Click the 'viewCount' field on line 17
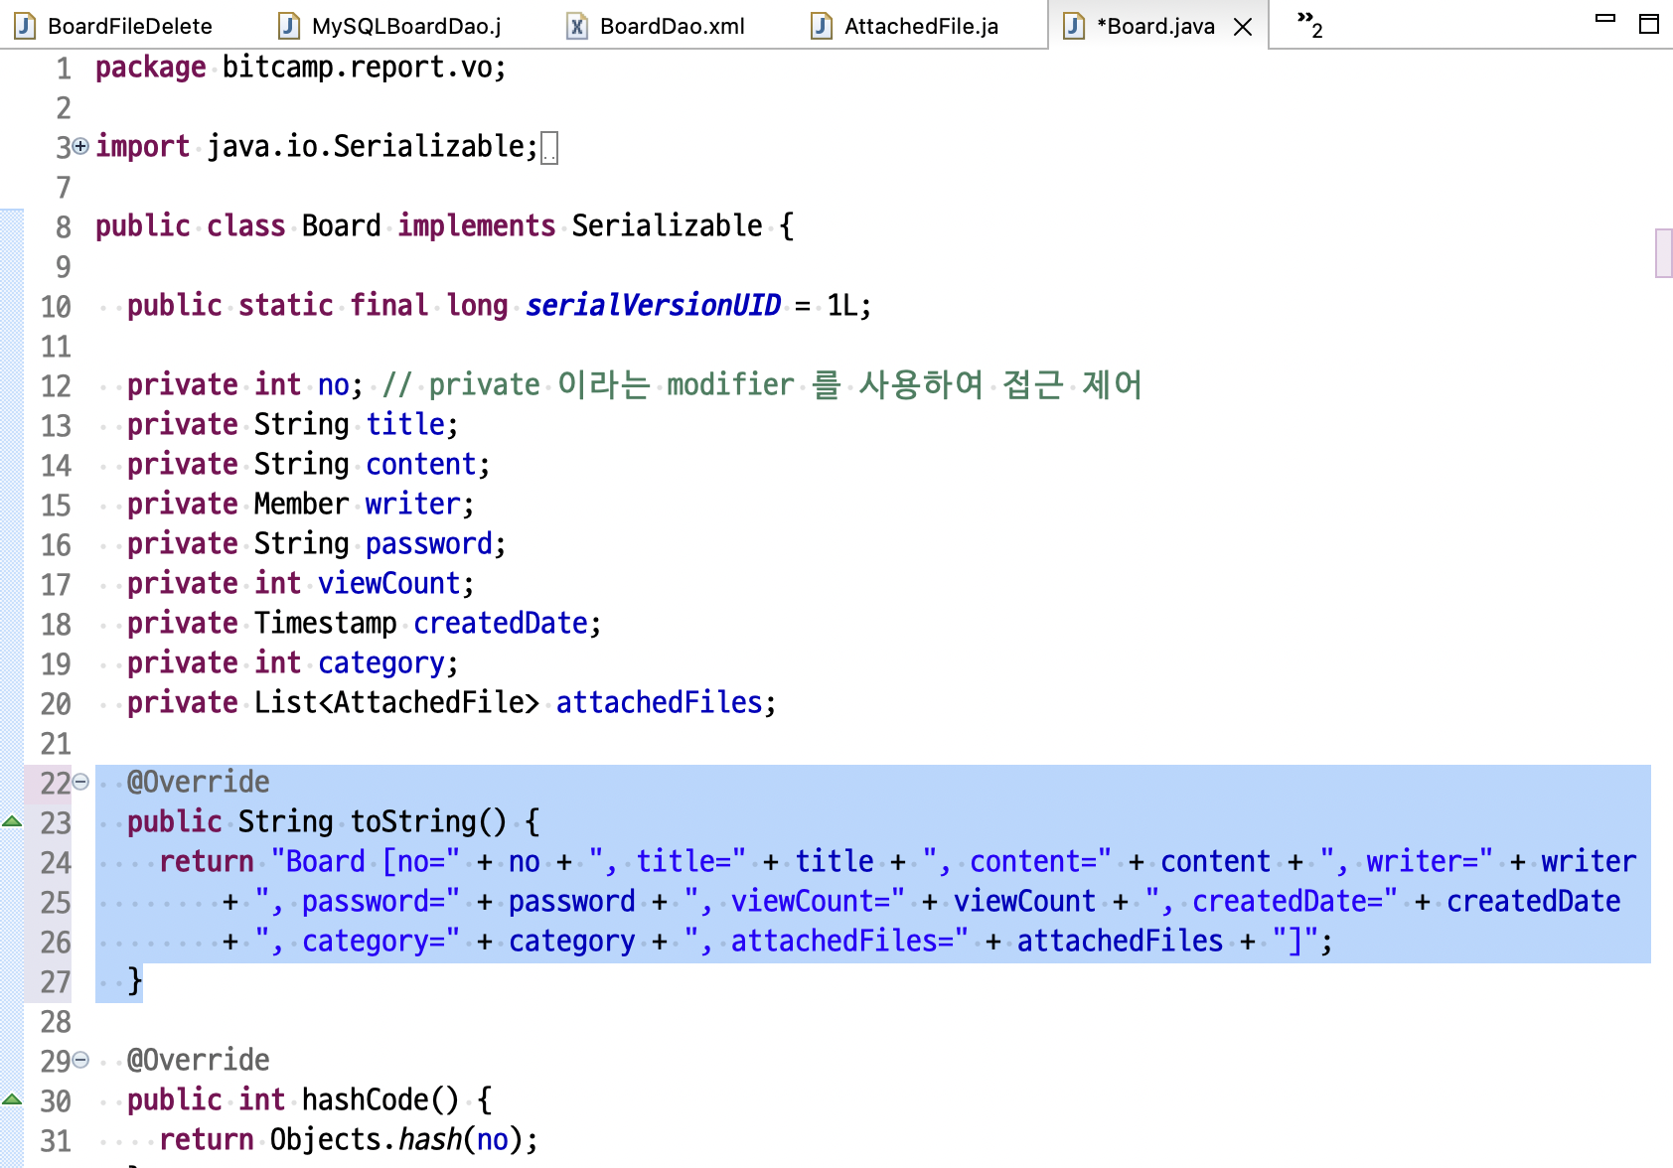 pyautogui.click(x=388, y=583)
